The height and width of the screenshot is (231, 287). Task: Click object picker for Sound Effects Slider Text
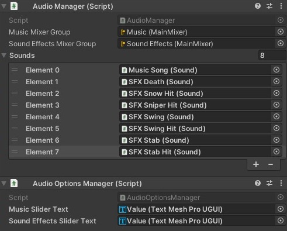[281, 220]
